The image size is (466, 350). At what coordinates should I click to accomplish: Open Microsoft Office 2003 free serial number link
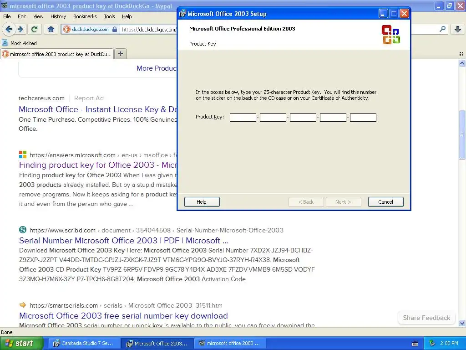[123, 315]
